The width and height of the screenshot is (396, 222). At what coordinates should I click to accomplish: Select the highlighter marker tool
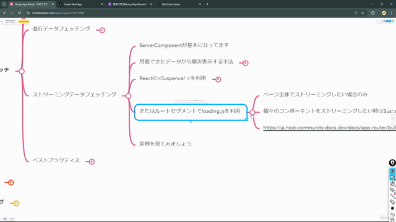click(x=392, y=190)
